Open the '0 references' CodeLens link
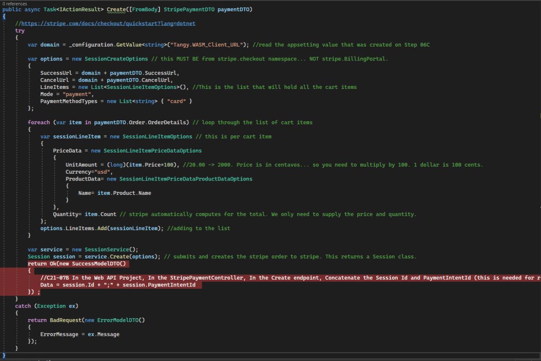The width and height of the screenshot is (541, 361). point(14,4)
